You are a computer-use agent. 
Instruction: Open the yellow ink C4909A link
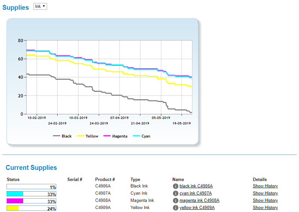[x=197, y=208]
